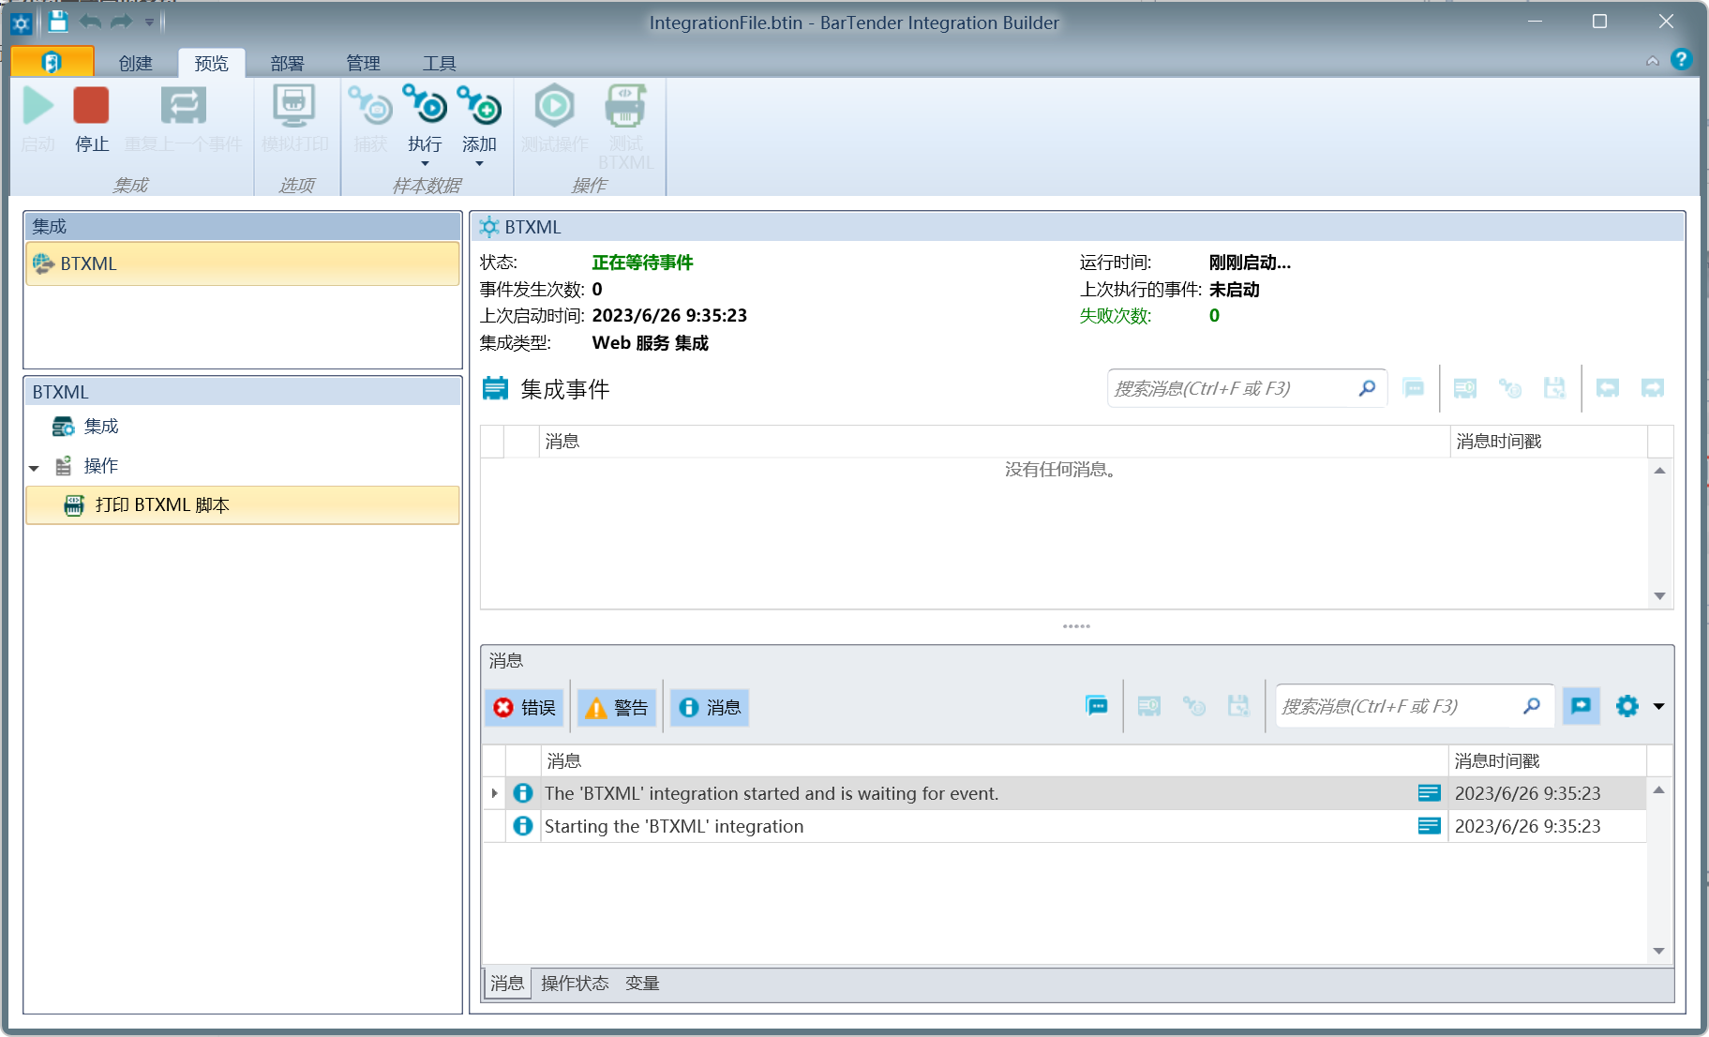Collapse the 操作 tree node
This screenshot has height=1037, width=1709.
pyautogui.click(x=34, y=467)
